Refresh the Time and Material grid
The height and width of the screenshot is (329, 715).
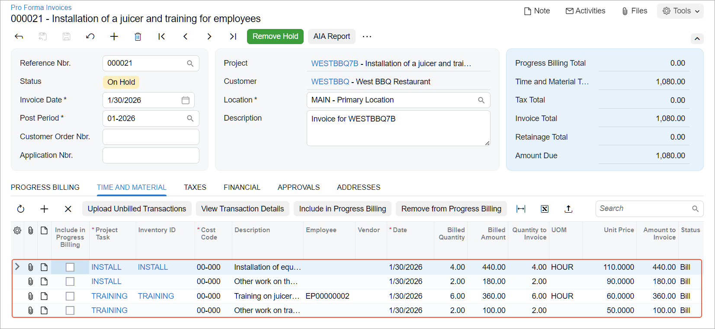20,209
